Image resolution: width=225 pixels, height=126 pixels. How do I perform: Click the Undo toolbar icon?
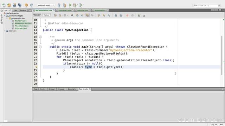(x=26, y=5)
